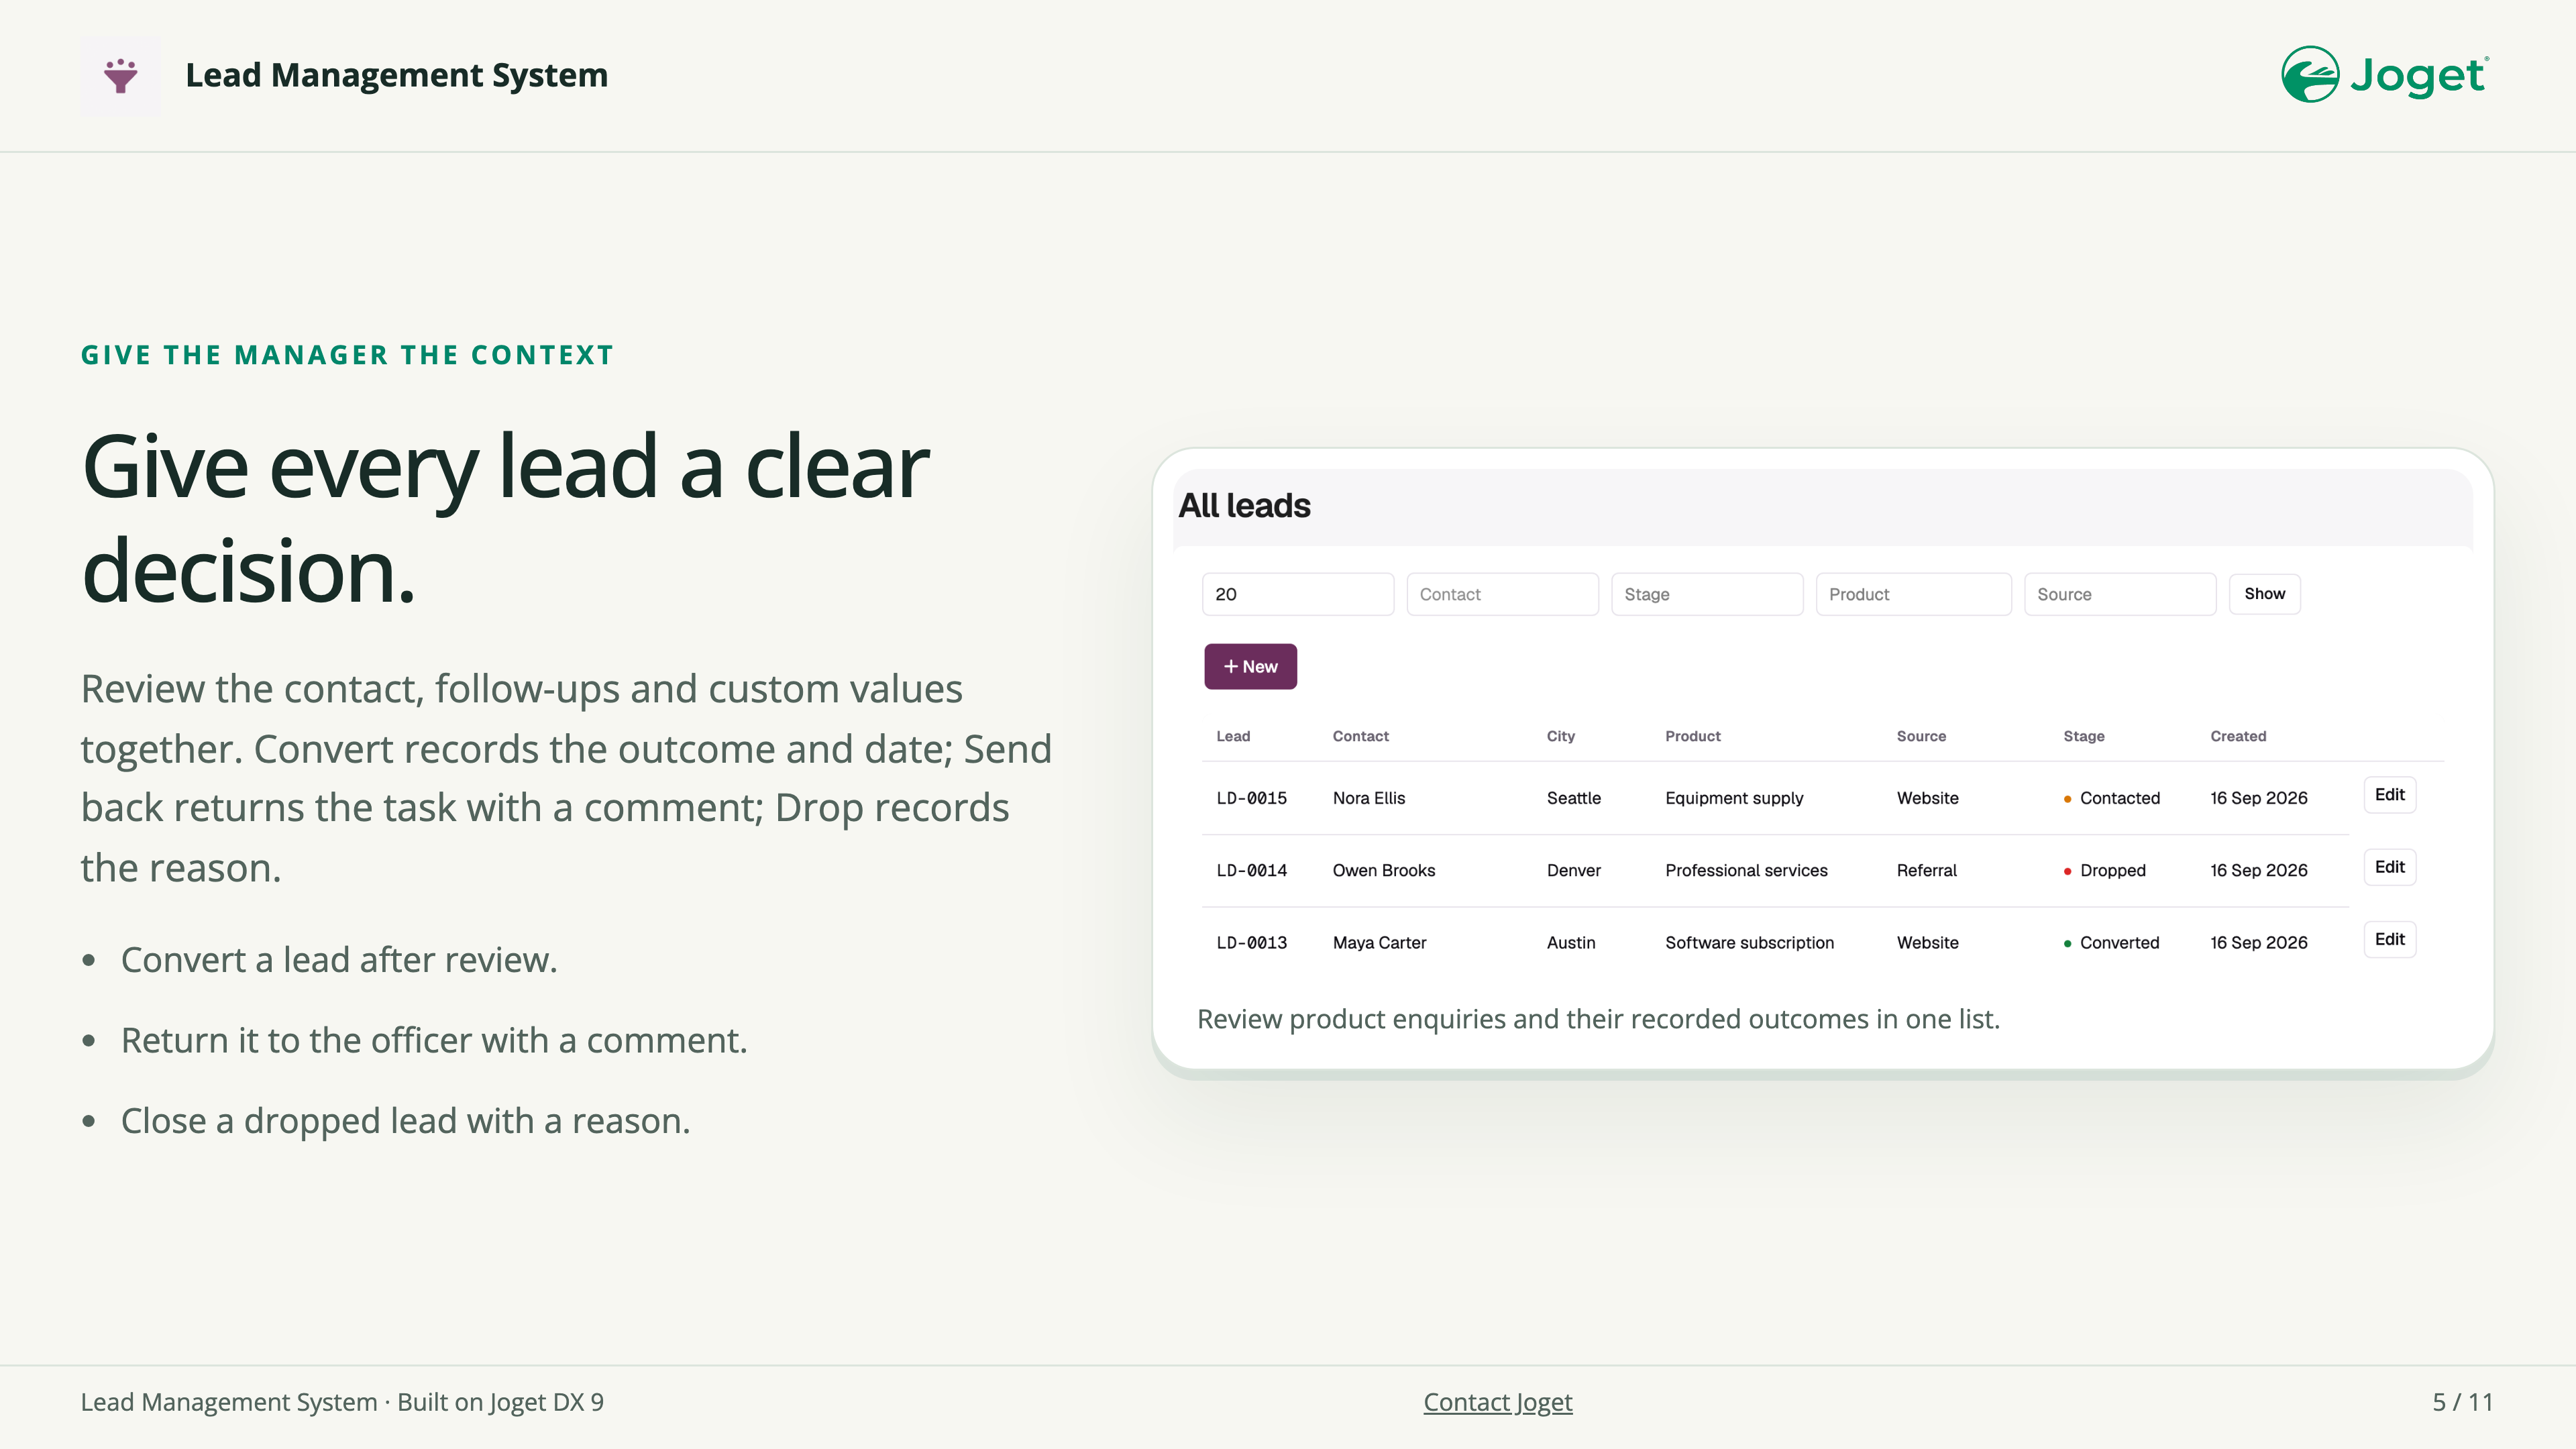Click the red Dropped status dot
Image resolution: width=2576 pixels, height=1449 pixels.
point(2067,871)
